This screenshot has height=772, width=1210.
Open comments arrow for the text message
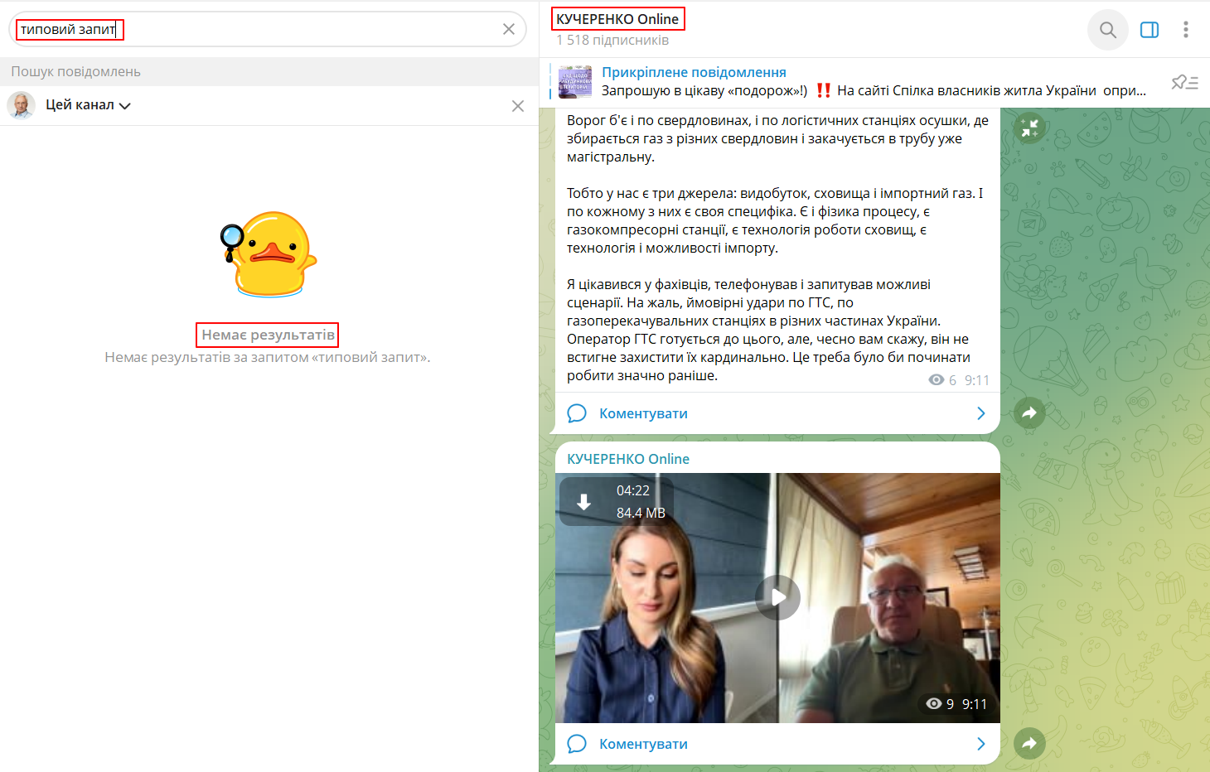click(x=981, y=413)
